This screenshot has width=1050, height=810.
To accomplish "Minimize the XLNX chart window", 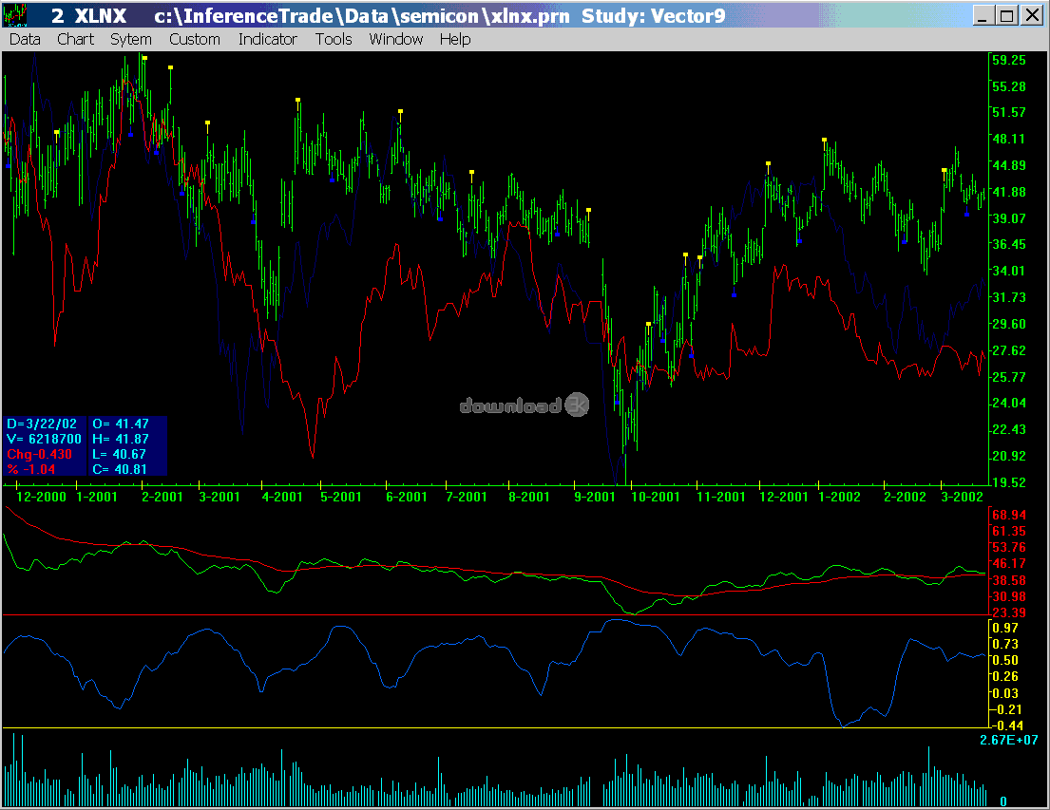I will [x=983, y=15].
